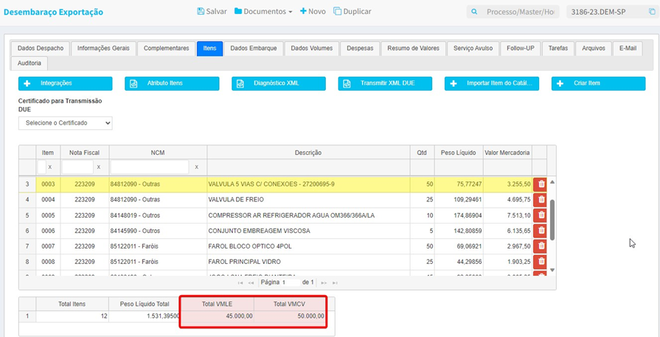Click the Item filter input field
Viewport: 660px width, 337px height.
pyautogui.click(x=42, y=167)
